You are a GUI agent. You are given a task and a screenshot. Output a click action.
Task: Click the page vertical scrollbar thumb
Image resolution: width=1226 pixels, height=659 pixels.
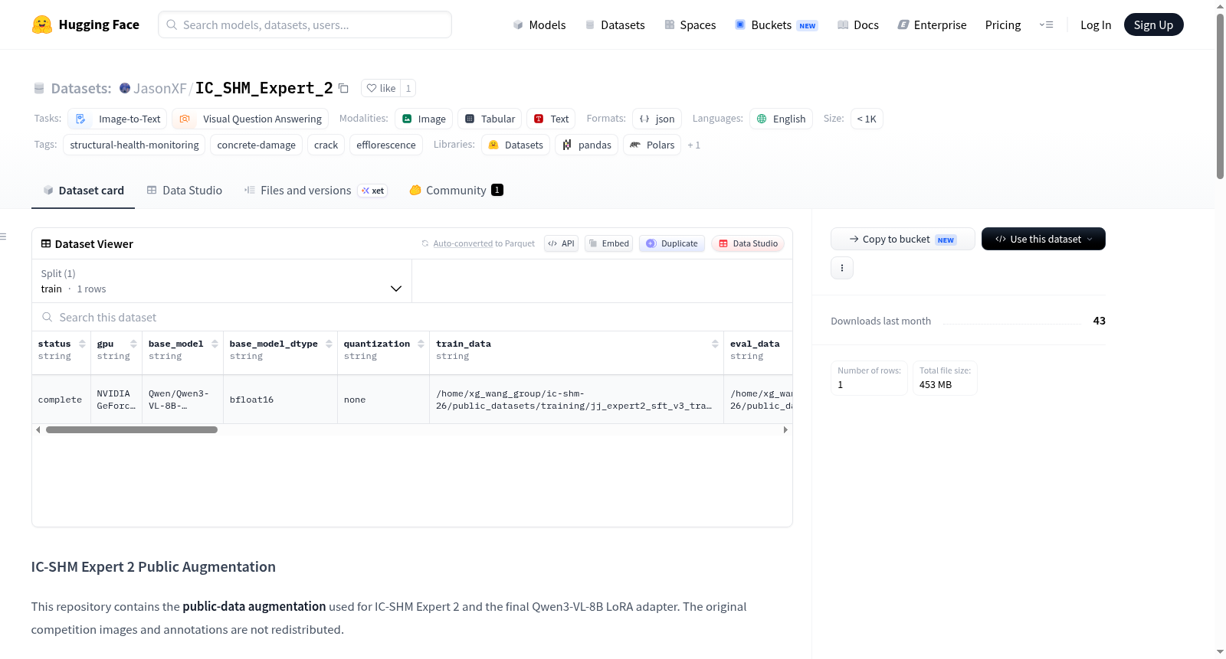[1220, 96]
